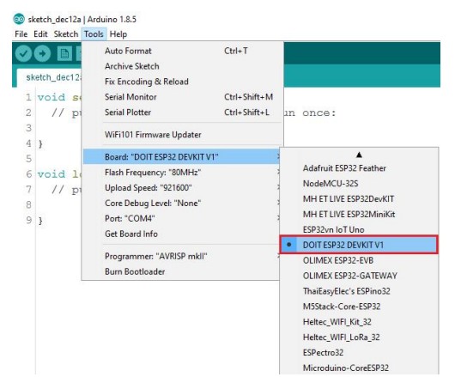
Task: Select NodeMCU-32S board
Action: tap(359, 184)
